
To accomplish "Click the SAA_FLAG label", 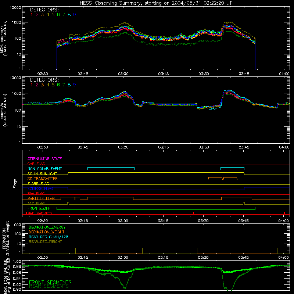I will point(36,193).
